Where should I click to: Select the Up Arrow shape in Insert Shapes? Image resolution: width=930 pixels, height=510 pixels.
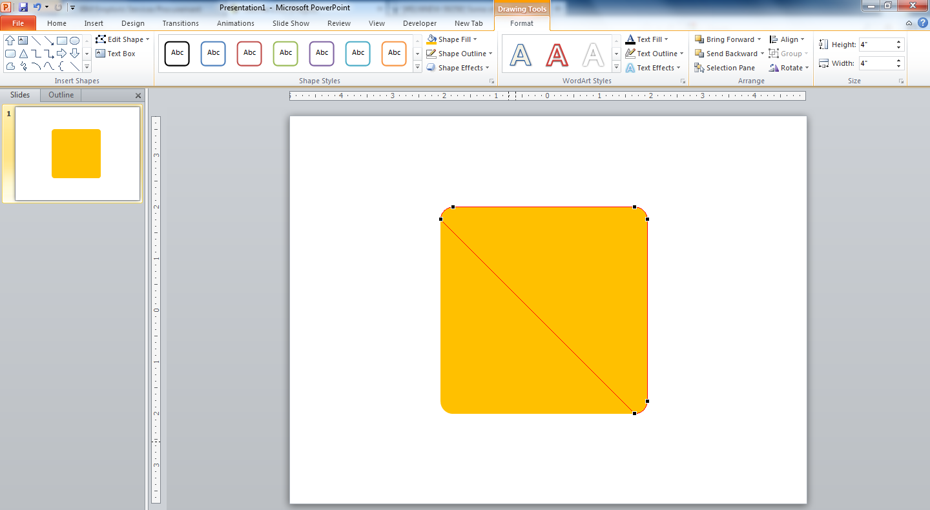pyautogui.click(x=10, y=40)
